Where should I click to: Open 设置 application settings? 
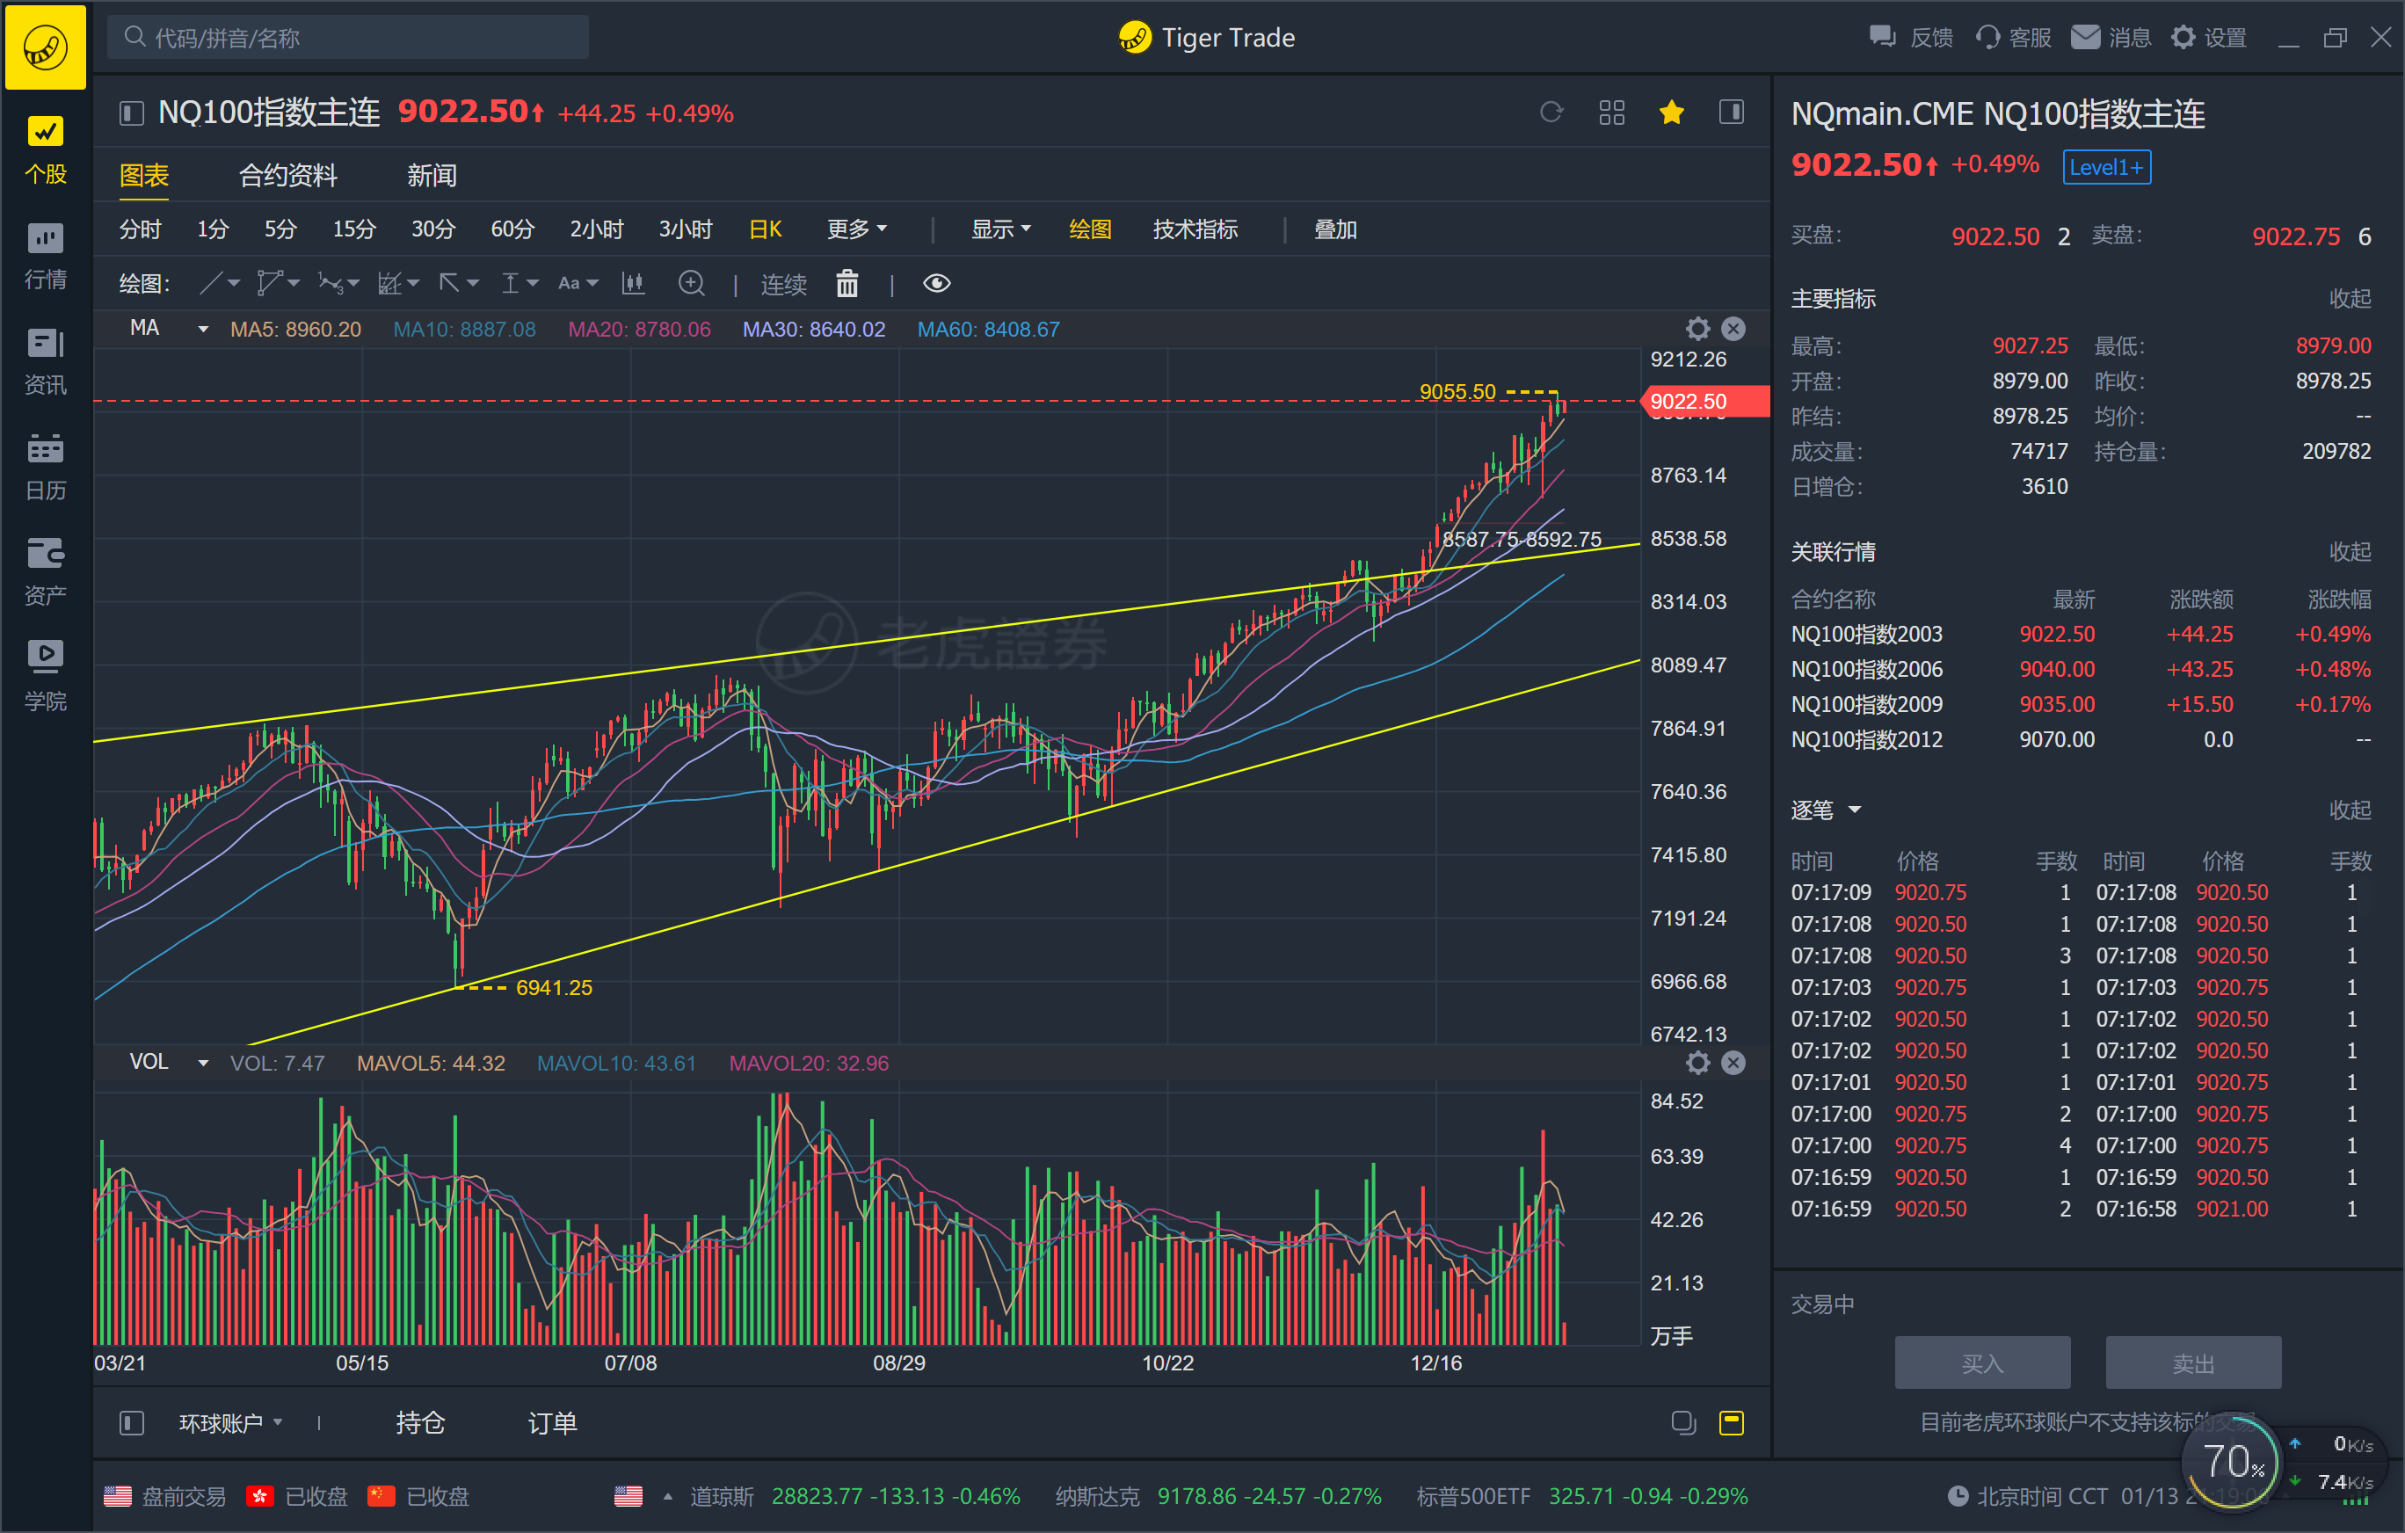[x=2208, y=38]
